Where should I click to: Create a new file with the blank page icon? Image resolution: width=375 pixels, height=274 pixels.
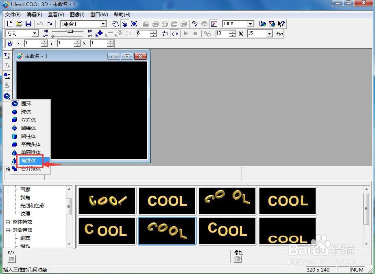[x=10, y=24]
